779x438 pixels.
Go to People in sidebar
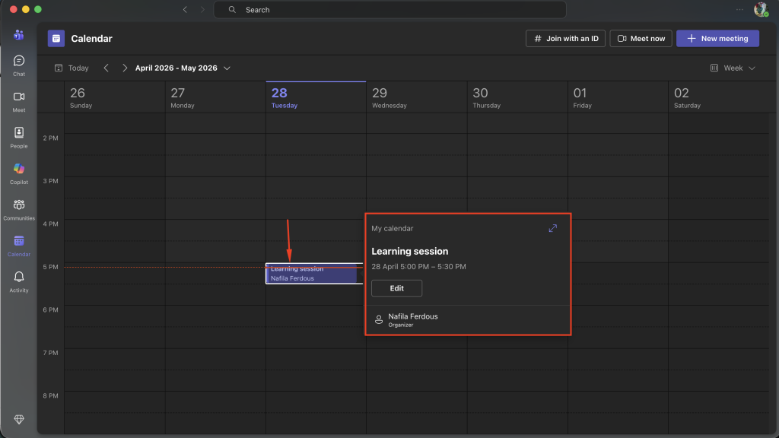pyautogui.click(x=19, y=136)
